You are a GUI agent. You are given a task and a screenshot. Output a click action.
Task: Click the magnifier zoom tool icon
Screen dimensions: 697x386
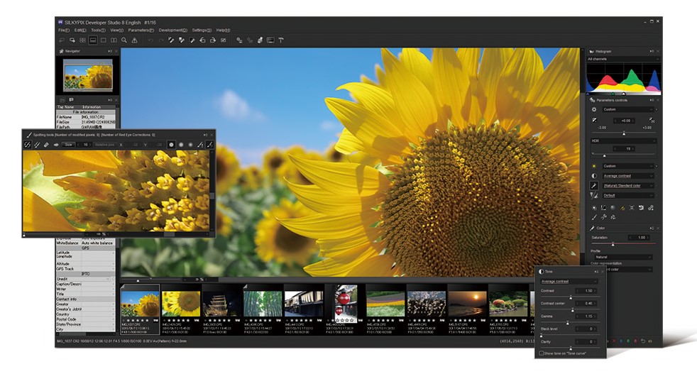click(124, 40)
